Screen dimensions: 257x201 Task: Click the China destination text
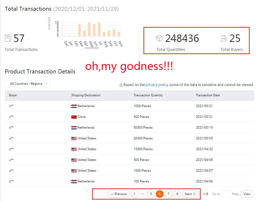[82, 117]
